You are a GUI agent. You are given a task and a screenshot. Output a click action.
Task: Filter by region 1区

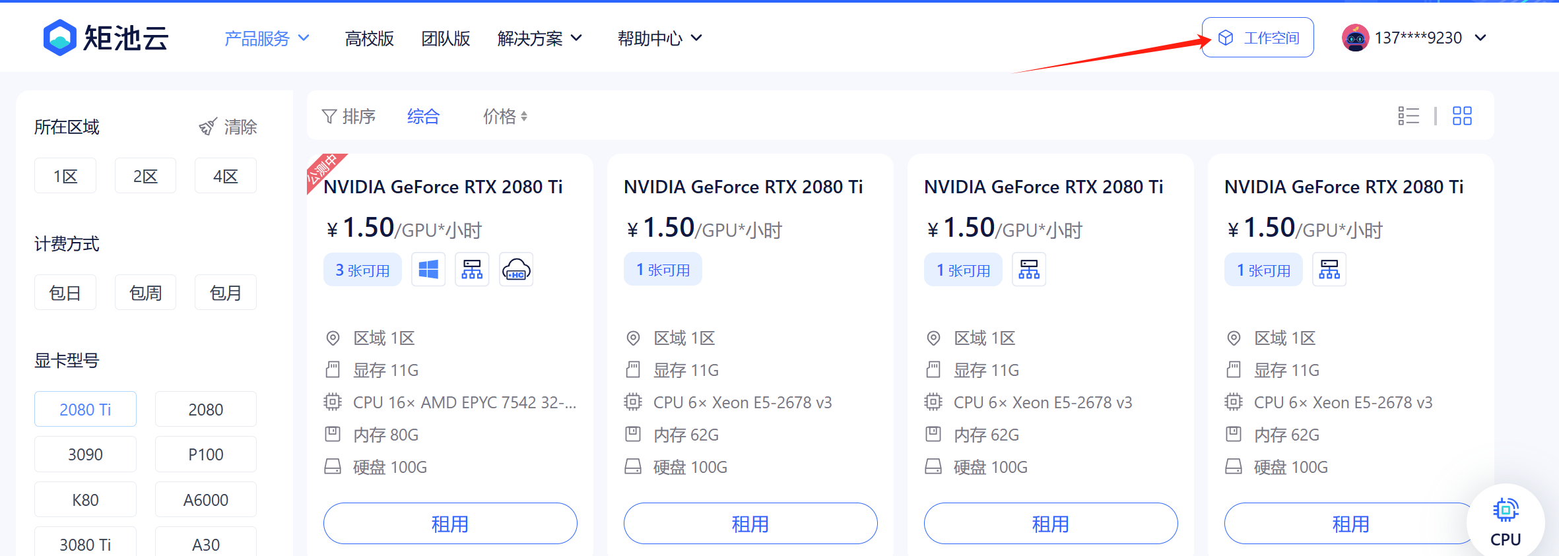[x=65, y=175]
